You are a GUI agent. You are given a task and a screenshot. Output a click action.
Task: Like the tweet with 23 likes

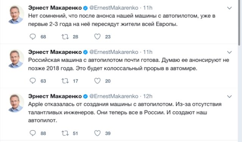[97, 37]
